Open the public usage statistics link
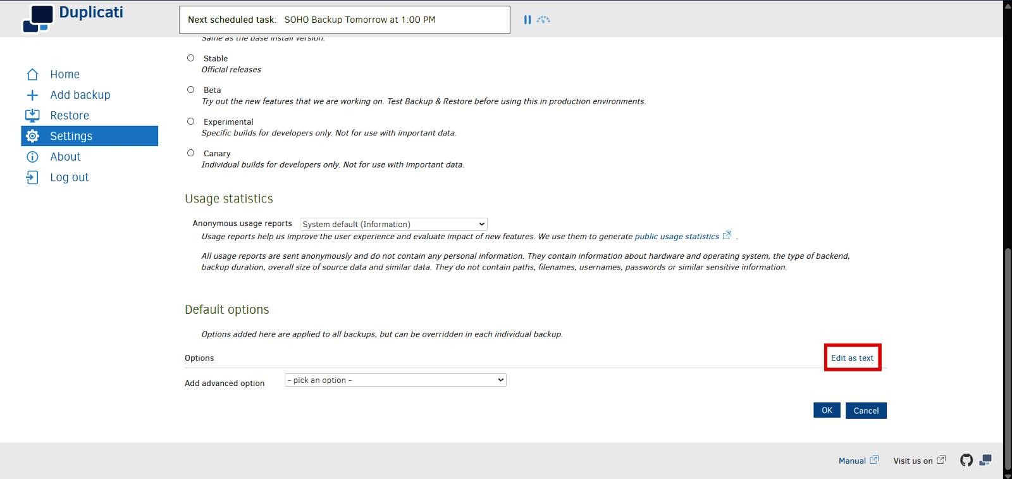Viewport: 1012px width, 479px height. point(677,237)
